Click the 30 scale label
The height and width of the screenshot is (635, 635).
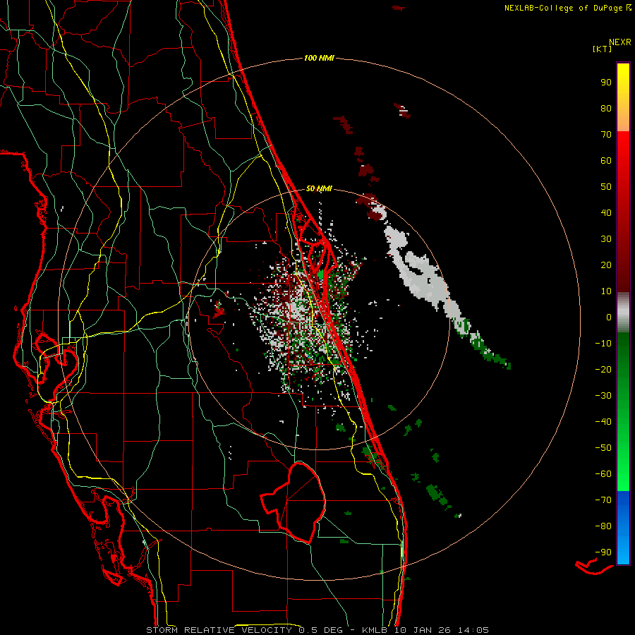coord(606,239)
